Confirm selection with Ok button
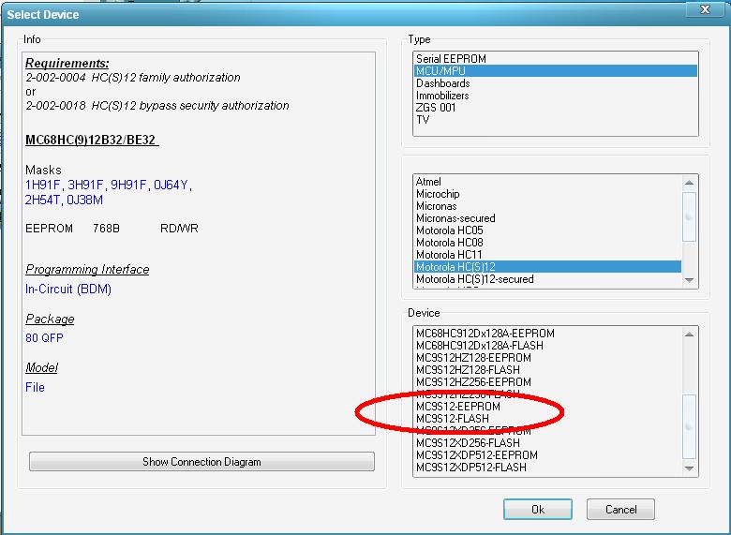731x535 pixels. (x=538, y=509)
